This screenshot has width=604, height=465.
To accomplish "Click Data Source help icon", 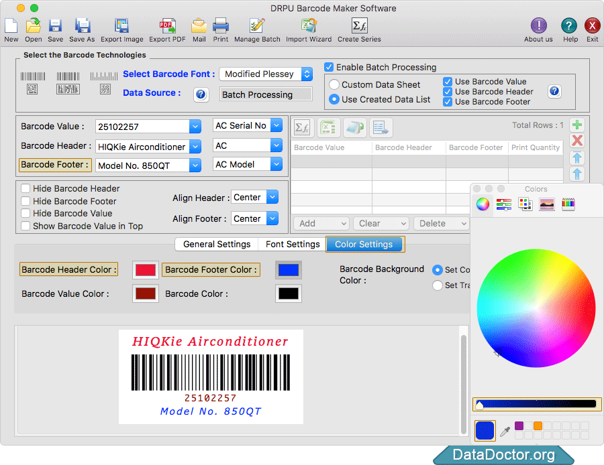I will tap(201, 94).
